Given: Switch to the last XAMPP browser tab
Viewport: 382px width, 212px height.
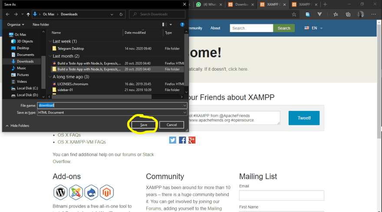Looking at the screenshot, I should (x=305, y=4).
